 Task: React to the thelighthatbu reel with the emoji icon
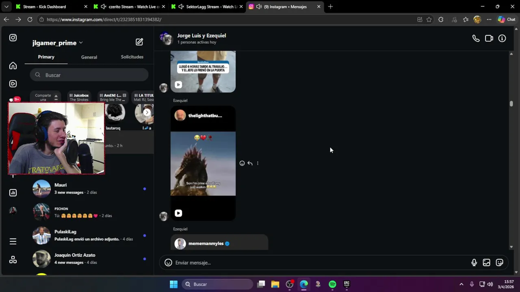242,163
